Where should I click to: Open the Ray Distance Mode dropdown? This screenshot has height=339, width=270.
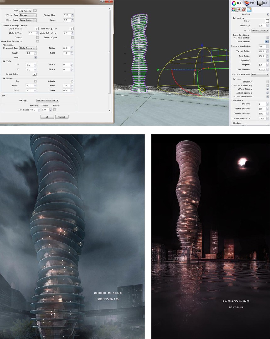tap(260, 74)
